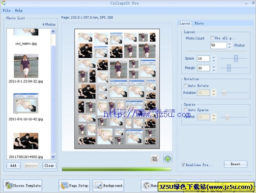Toggle the Realtime Preview checkbox
Screen dimensions: 256x193
tap(183, 165)
